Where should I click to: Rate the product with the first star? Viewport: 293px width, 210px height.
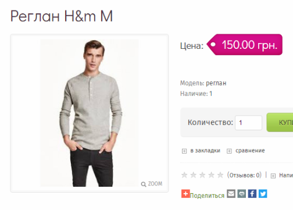coord(184,175)
